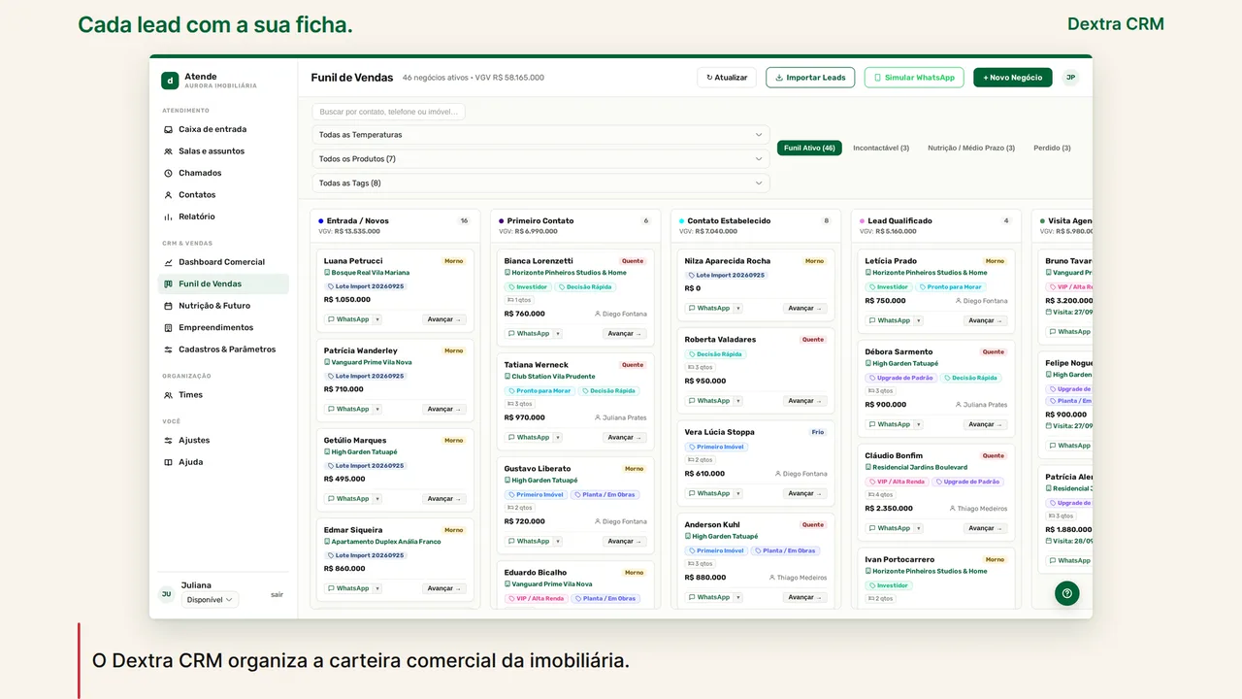Click Planta / Em Obras tag on Anderson Kuhl

click(785, 550)
